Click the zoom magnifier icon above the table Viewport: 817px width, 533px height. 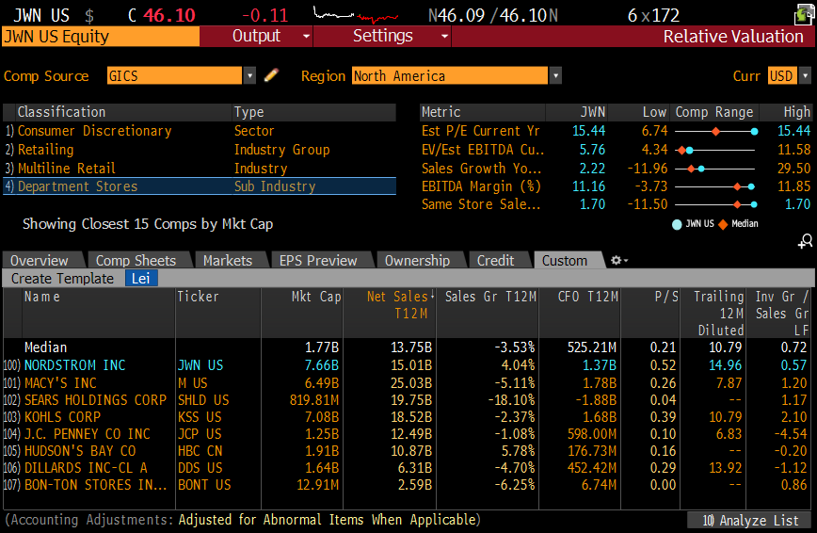806,242
